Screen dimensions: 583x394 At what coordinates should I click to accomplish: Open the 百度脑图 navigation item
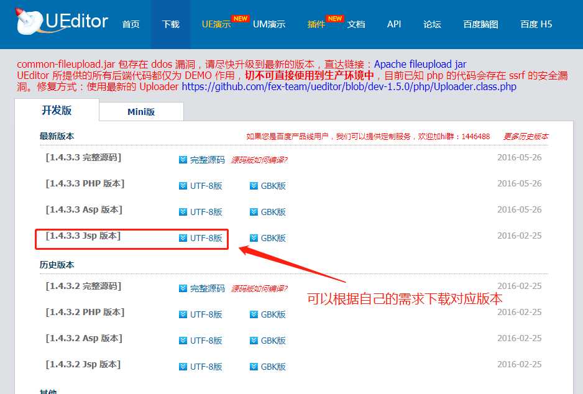480,24
